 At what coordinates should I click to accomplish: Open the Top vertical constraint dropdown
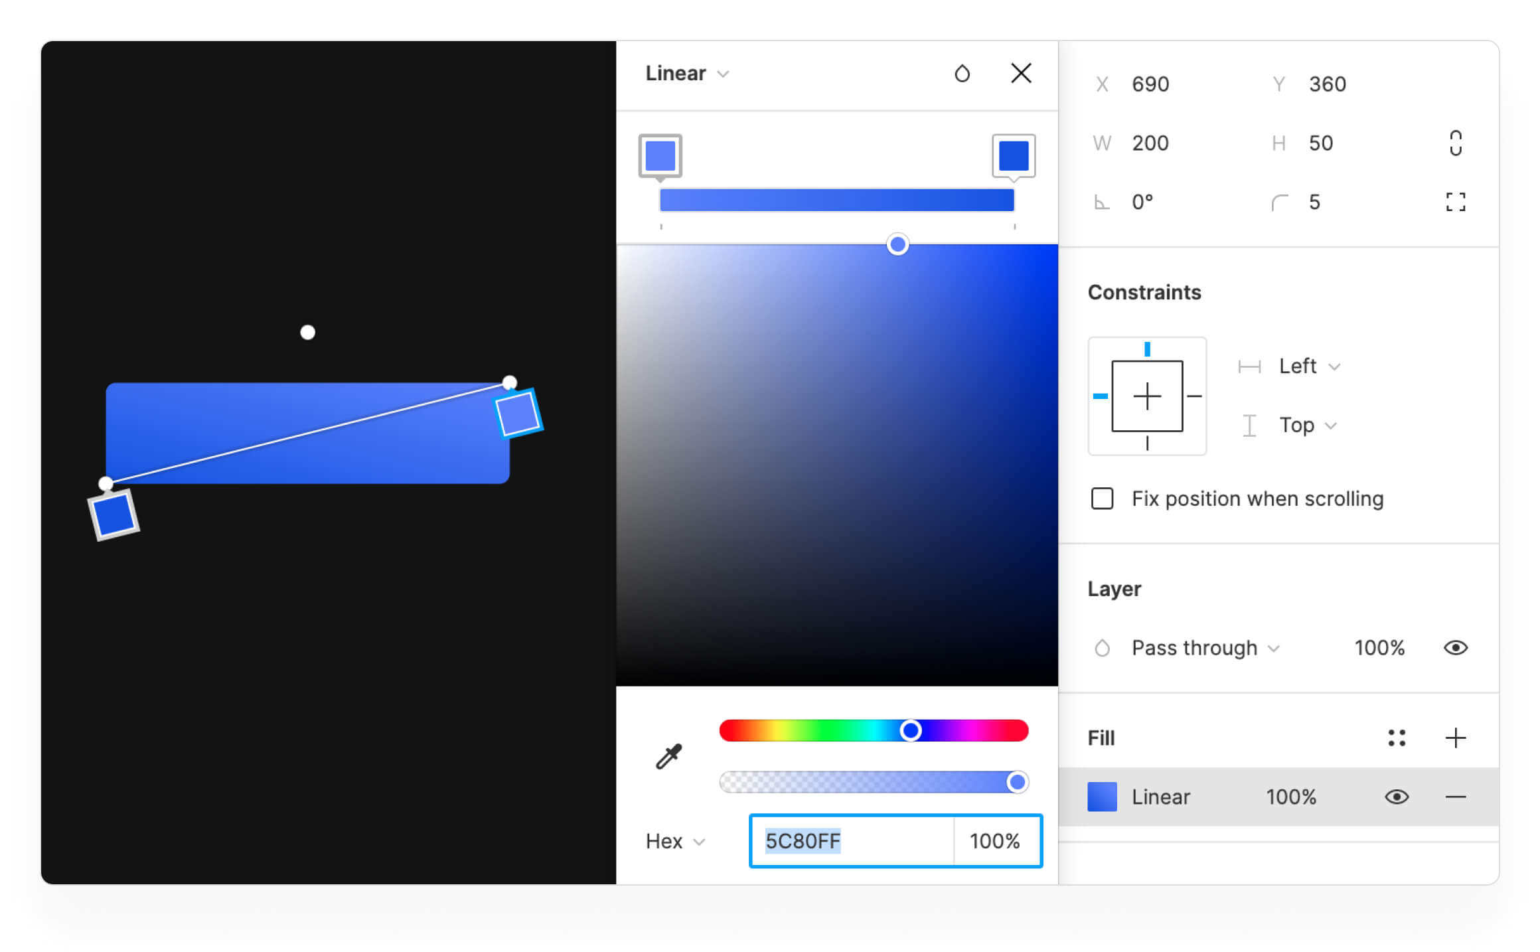[x=1307, y=425]
